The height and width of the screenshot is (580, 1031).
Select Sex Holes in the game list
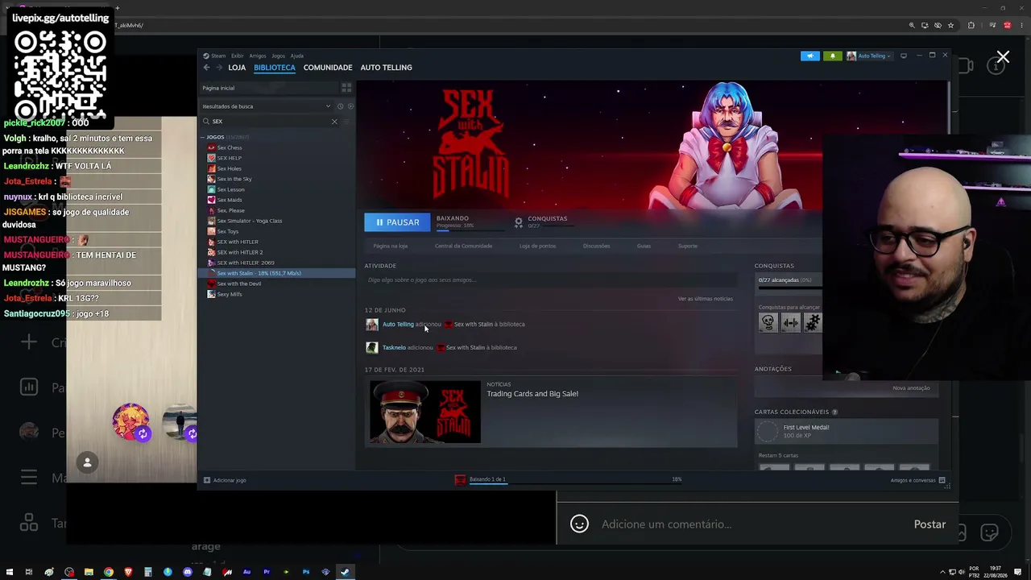point(230,168)
